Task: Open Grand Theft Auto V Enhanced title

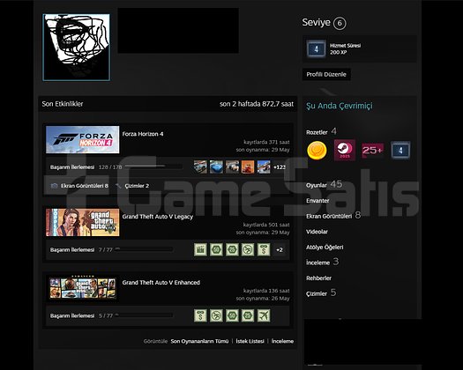Action: (x=161, y=283)
